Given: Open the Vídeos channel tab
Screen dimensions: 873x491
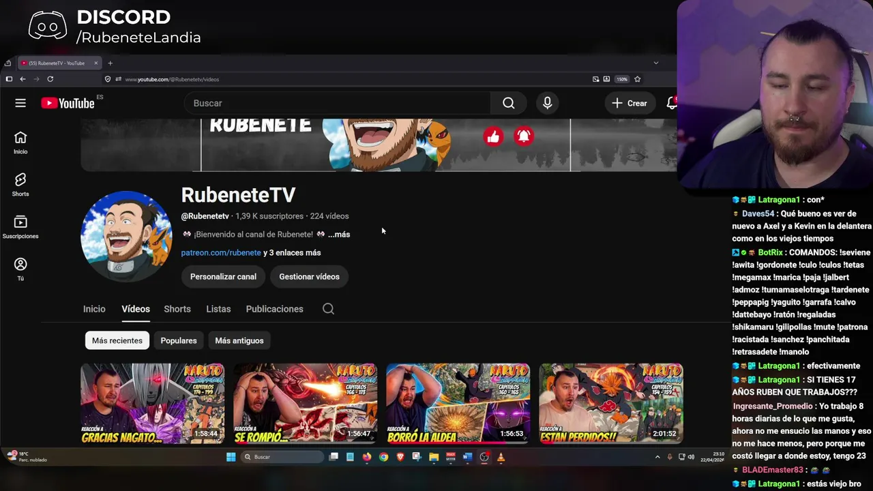Looking at the screenshot, I should (136, 309).
